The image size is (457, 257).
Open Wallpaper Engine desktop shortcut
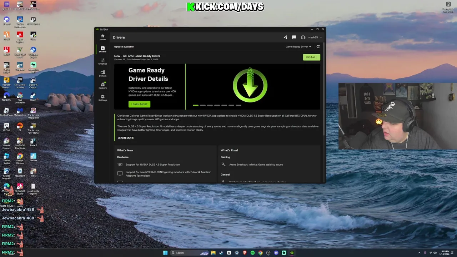point(33,52)
